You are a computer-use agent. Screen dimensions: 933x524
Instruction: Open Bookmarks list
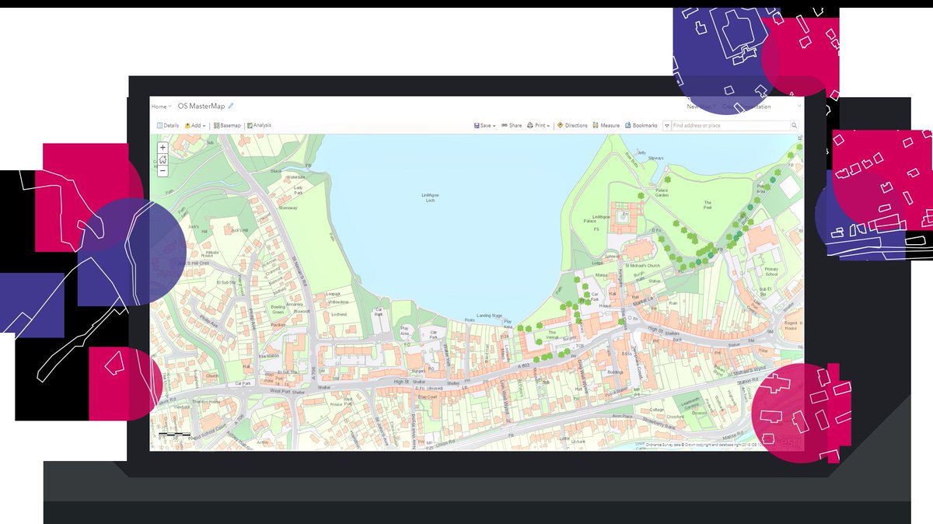(x=641, y=125)
